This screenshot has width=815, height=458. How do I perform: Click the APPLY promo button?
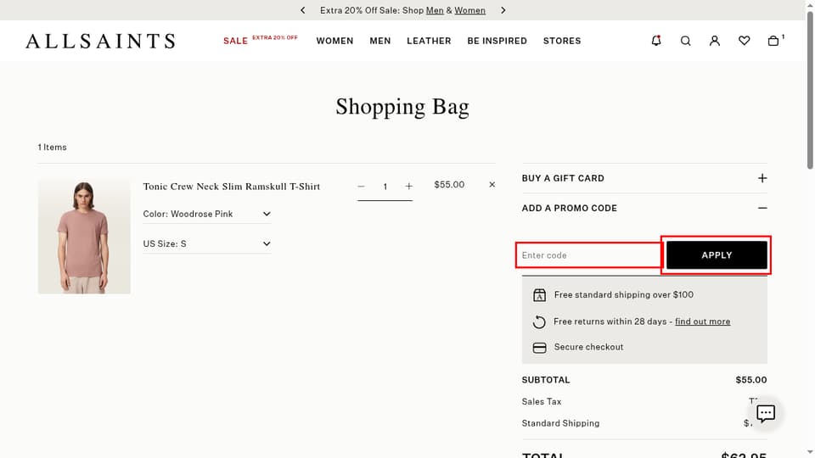click(x=717, y=255)
